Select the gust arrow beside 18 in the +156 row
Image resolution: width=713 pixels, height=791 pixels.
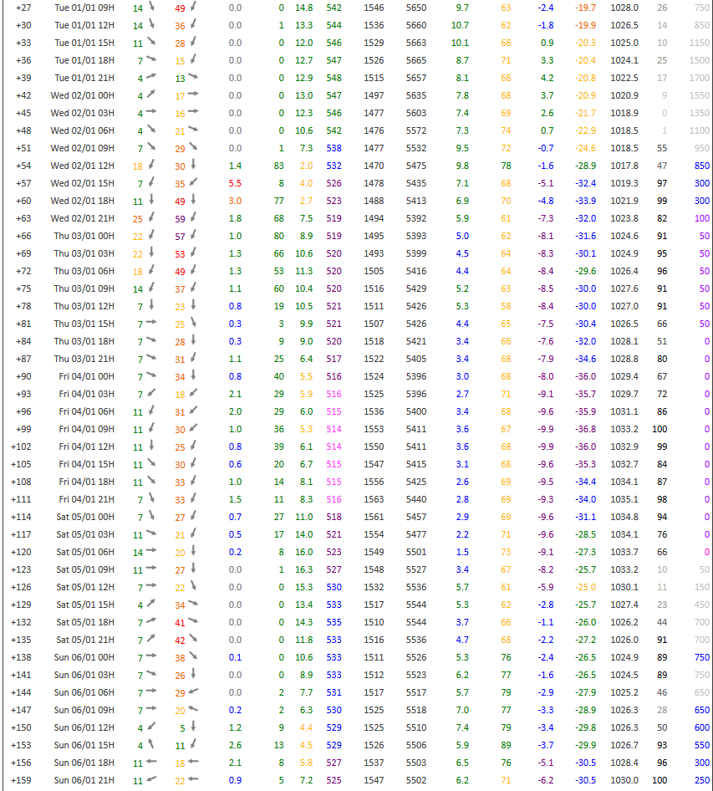point(193,763)
